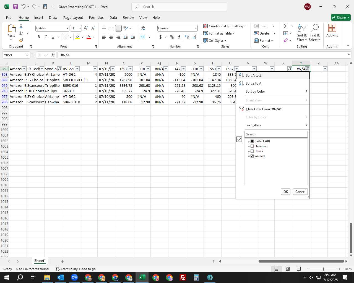Image resolution: width=354 pixels, height=283 pixels.
Task: Uncheck the waleed filter checkbox
Action: [252, 156]
